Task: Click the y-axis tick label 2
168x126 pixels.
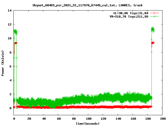Action: [10, 94]
